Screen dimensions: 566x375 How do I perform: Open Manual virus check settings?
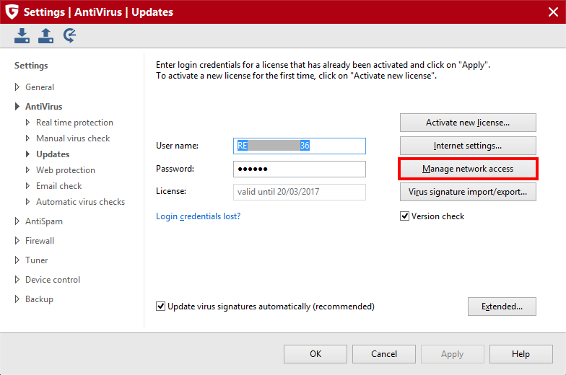[x=73, y=138]
